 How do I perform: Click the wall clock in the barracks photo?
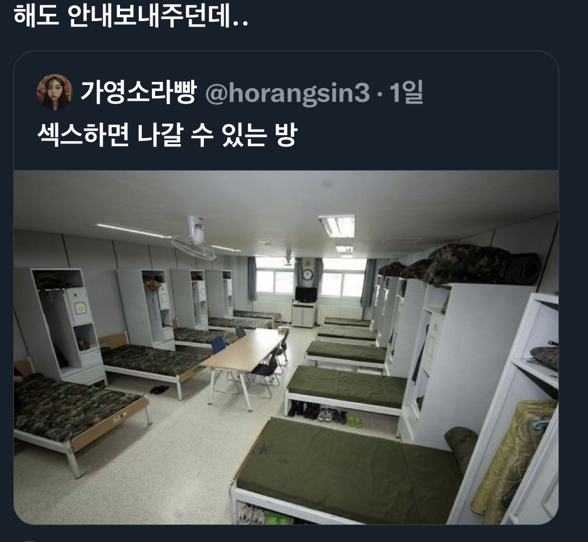308,274
